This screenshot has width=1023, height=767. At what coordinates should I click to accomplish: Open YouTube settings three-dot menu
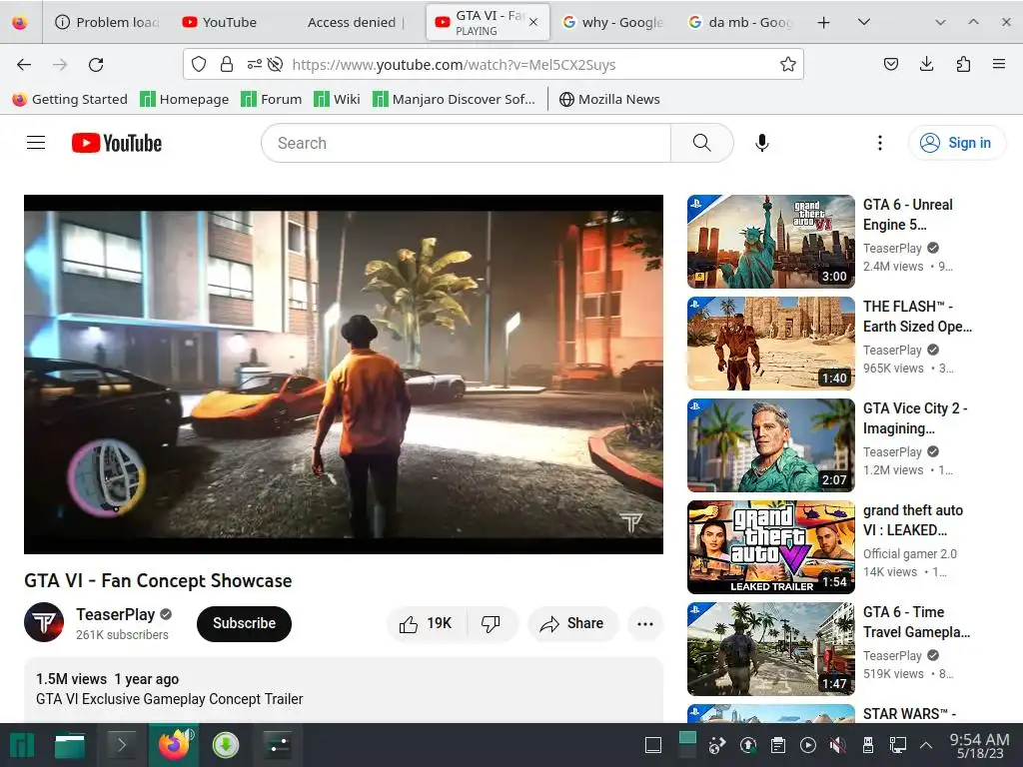(x=879, y=143)
